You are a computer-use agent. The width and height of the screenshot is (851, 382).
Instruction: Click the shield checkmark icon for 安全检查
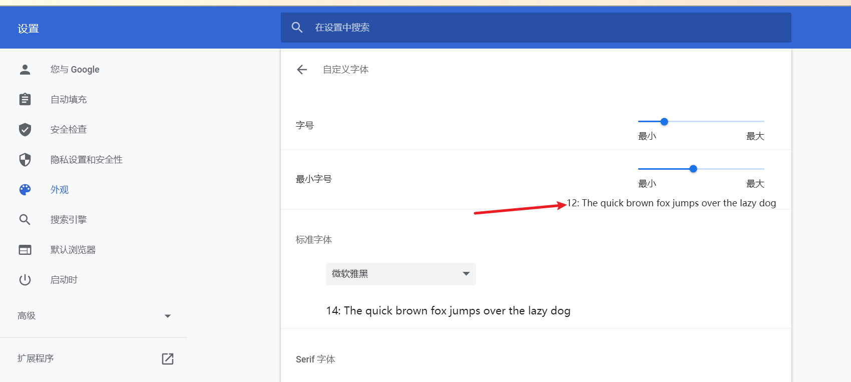tap(25, 130)
